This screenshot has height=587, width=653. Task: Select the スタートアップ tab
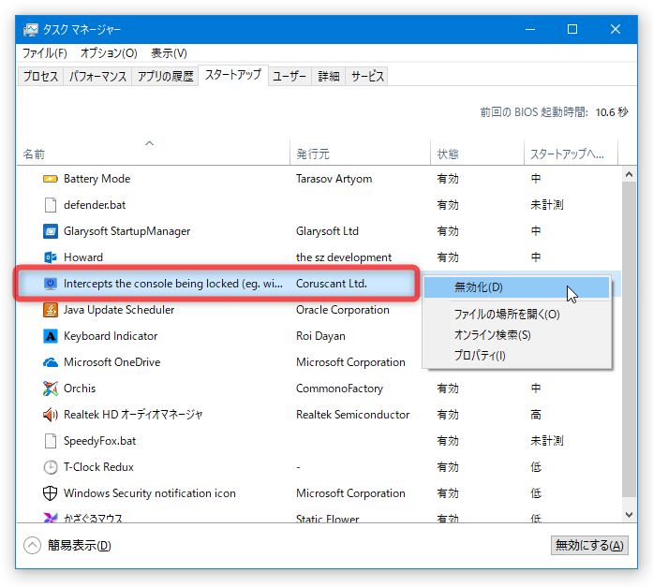[233, 75]
